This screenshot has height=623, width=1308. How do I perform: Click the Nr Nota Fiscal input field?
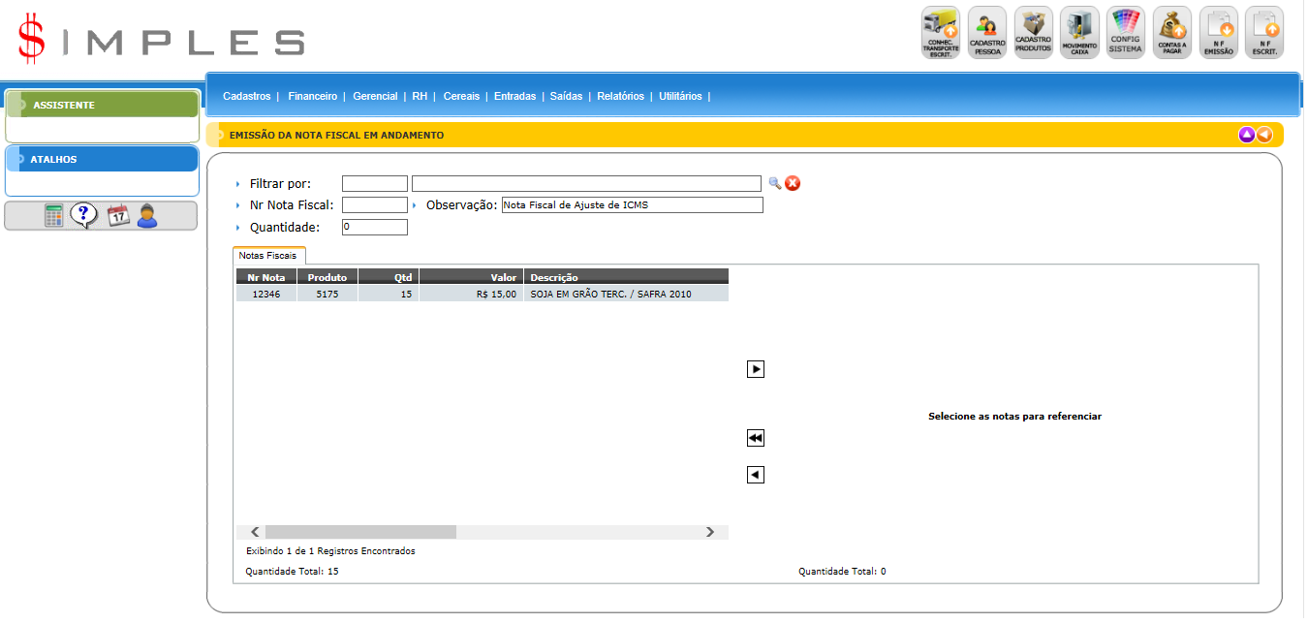click(x=375, y=205)
